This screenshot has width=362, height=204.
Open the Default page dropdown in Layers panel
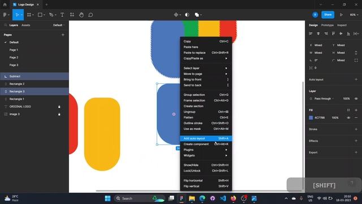[59, 25]
